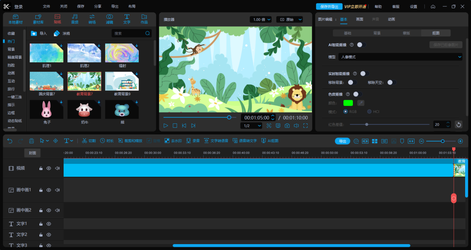Select the 去水印 watermark removal tool

173,141
